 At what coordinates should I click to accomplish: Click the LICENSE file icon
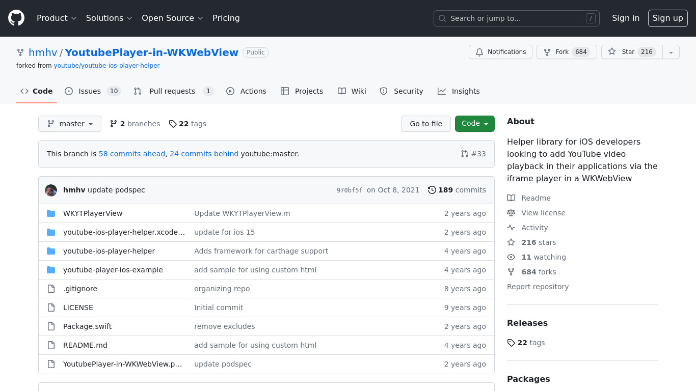(51, 308)
